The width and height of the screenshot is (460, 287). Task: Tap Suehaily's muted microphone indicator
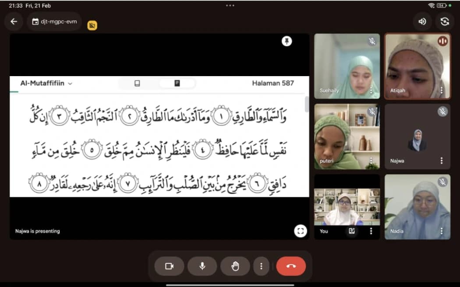pyautogui.click(x=372, y=41)
